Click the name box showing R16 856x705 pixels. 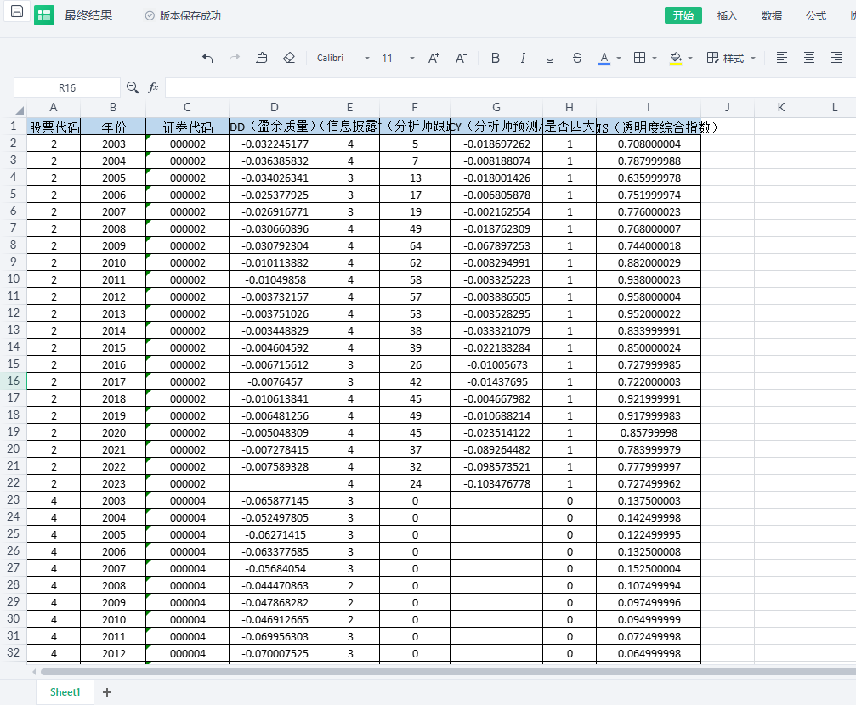click(66, 87)
